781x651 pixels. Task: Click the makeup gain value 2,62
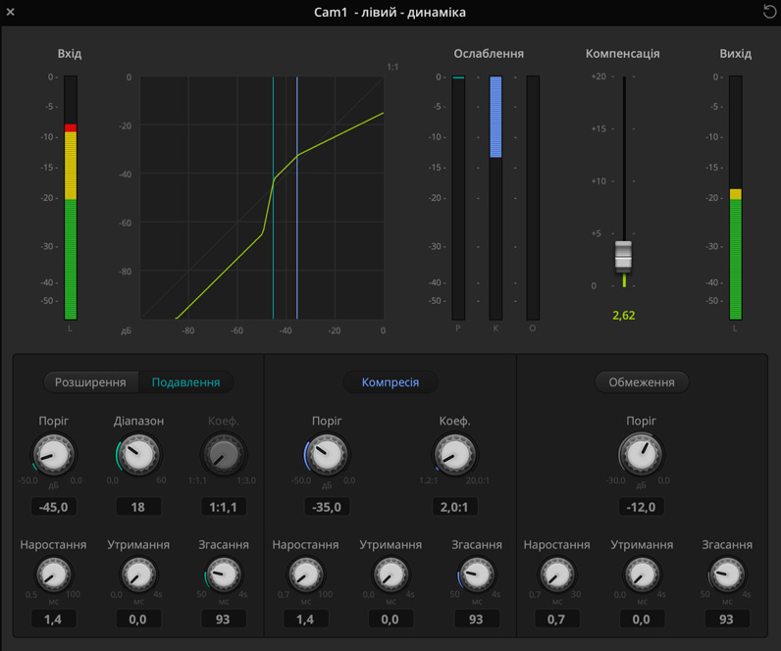click(623, 316)
